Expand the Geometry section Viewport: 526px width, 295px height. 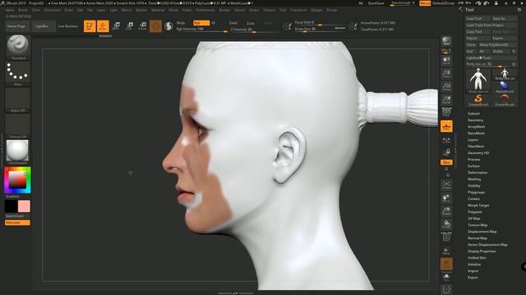click(x=476, y=120)
